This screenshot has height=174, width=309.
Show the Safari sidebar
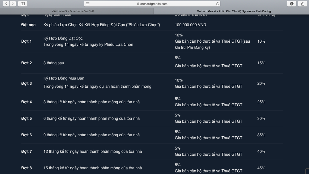(23, 4)
